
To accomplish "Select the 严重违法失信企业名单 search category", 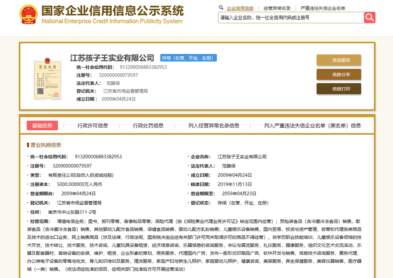I will pos(323,8).
